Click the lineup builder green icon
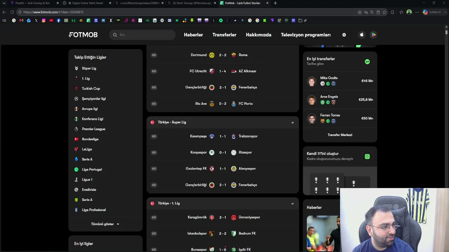 coord(367,156)
